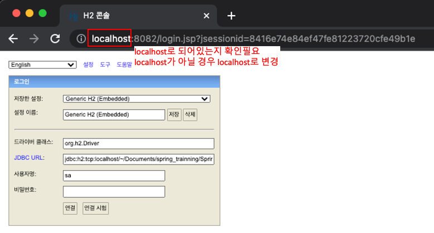Click the 비밀번호 label
The width and height of the screenshot is (434, 233).
pyautogui.click(x=25, y=190)
